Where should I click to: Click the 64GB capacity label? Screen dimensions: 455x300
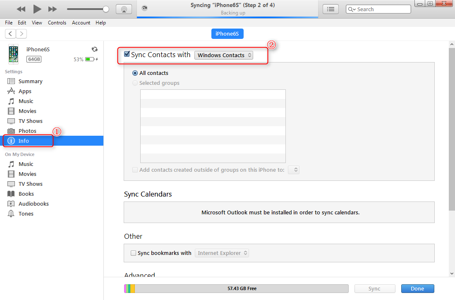(34, 59)
